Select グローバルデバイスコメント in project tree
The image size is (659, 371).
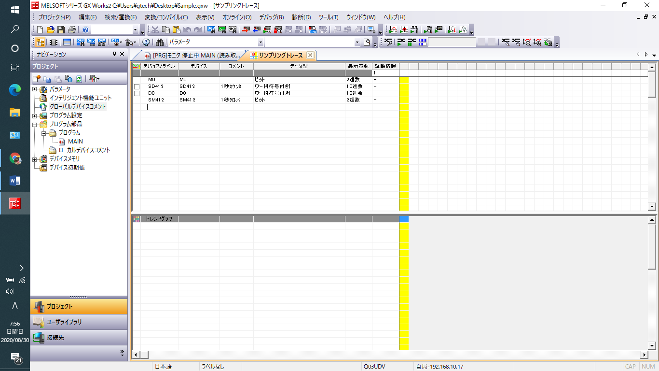[78, 107]
